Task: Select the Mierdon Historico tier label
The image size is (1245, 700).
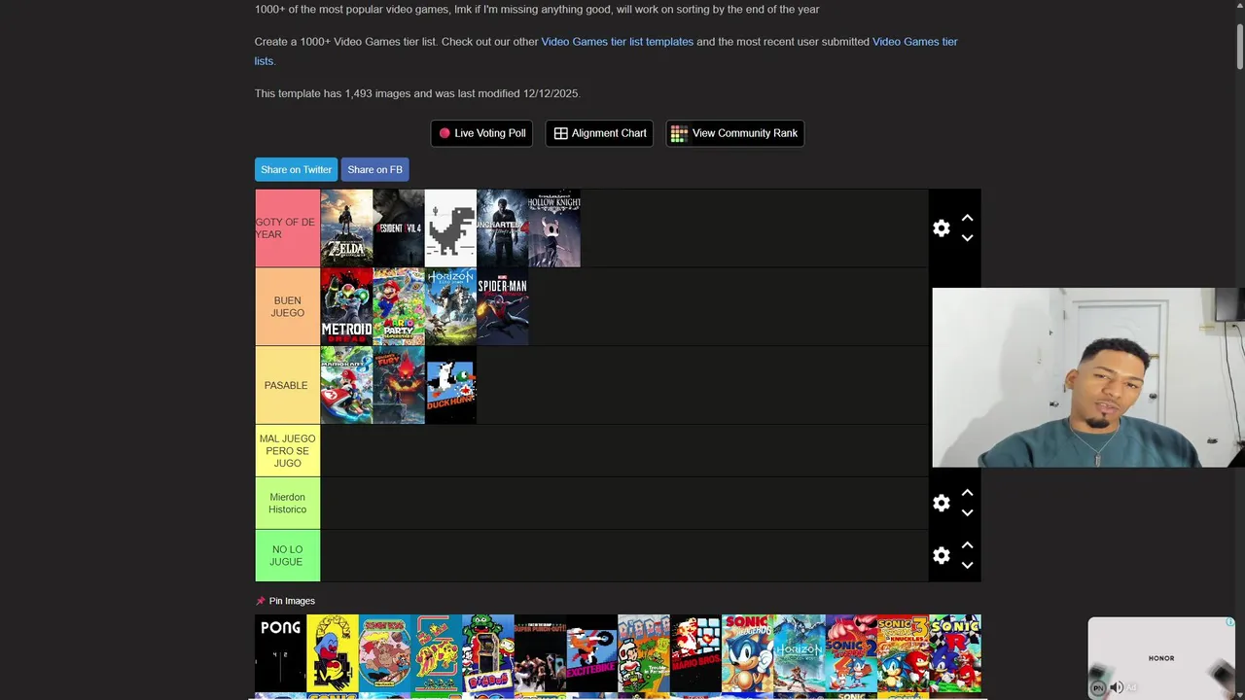Action: [287, 503]
